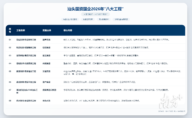This screenshot has height=118, width=192.
Task: Select 粤海水务 in row 08
Action: click(x=47, y=101)
